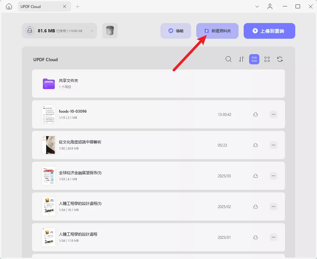Click the cloud storage drive icon

point(30,31)
